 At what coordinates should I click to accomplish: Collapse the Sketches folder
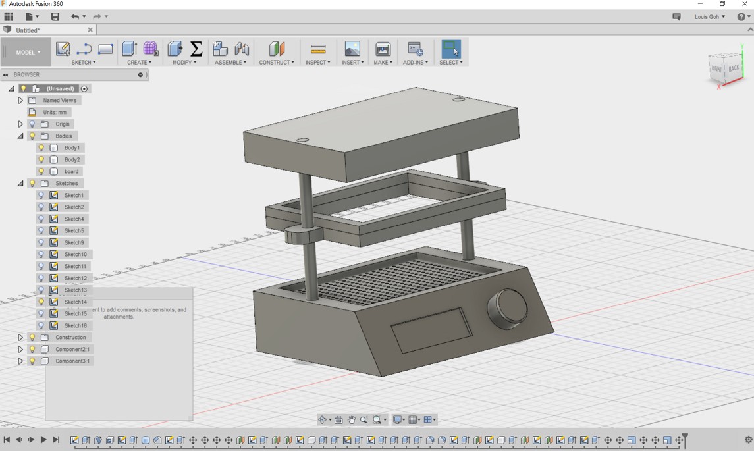(20, 184)
